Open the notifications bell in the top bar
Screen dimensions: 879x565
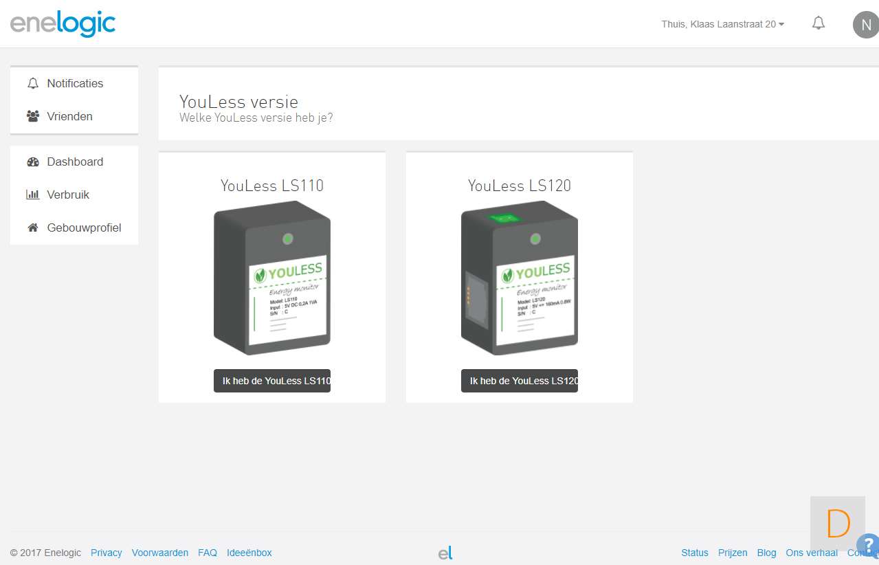click(x=818, y=23)
